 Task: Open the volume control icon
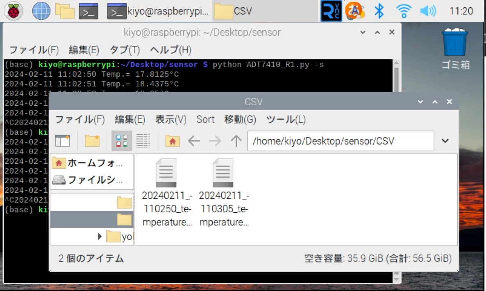tap(428, 11)
